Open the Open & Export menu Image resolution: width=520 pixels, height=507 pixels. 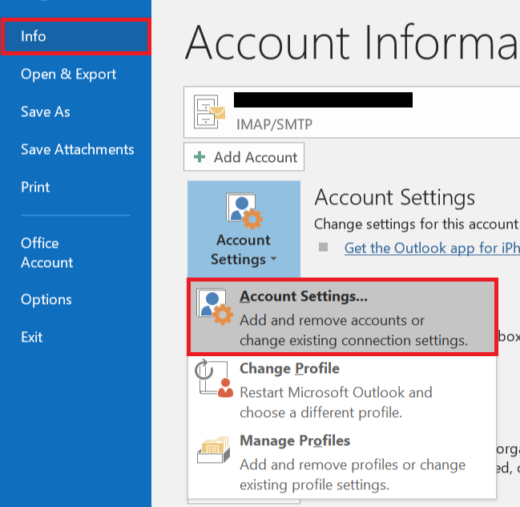[68, 74]
